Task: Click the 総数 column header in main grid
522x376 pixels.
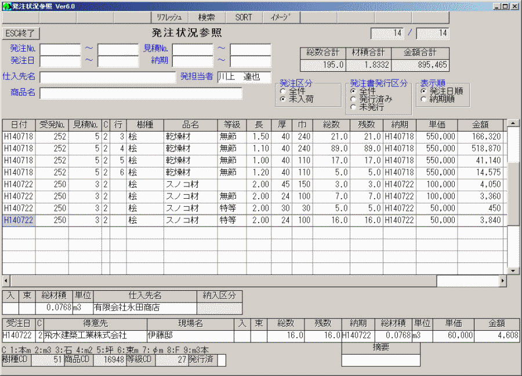Action: click(332, 125)
